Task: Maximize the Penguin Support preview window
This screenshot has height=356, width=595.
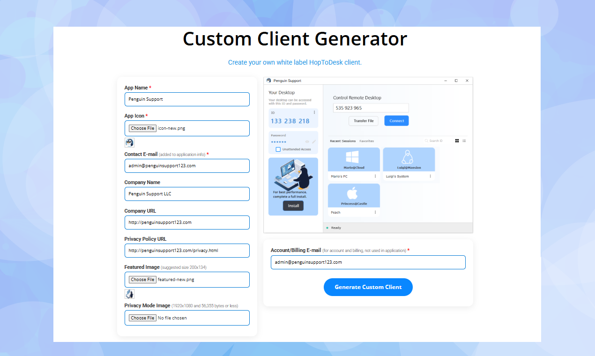Action: coord(456,81)
